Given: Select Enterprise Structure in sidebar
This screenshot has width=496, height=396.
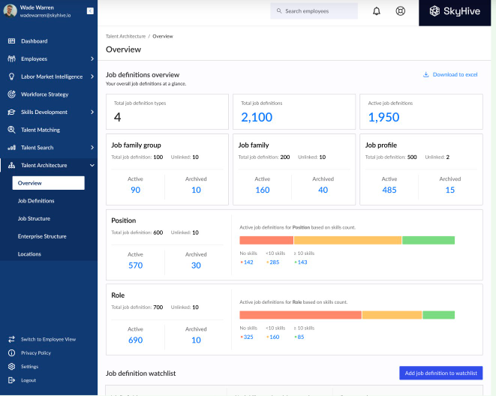Looking at the screenshot, I should coord(42,236).
